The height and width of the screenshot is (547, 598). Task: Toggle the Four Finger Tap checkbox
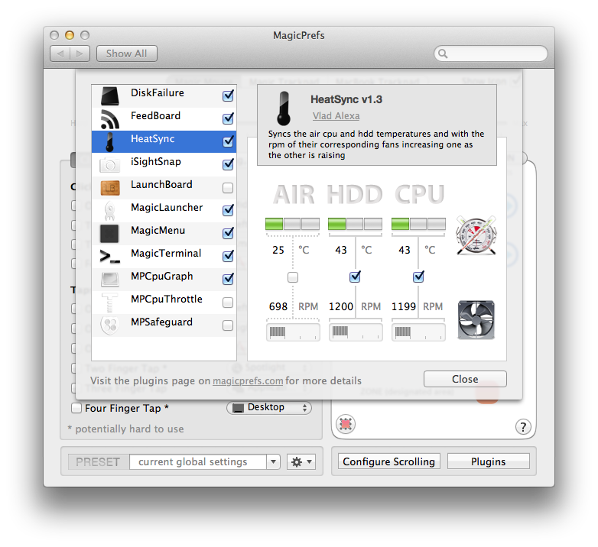[76, 408]
